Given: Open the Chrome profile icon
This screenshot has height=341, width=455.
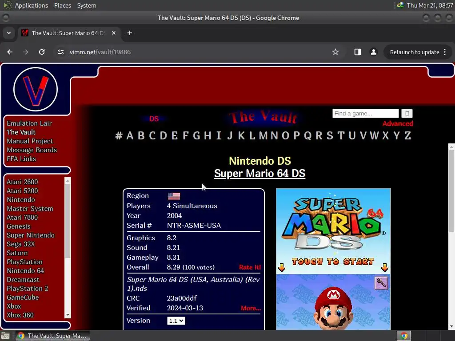Looking at the screenshot, I should [x=373, y=52].
